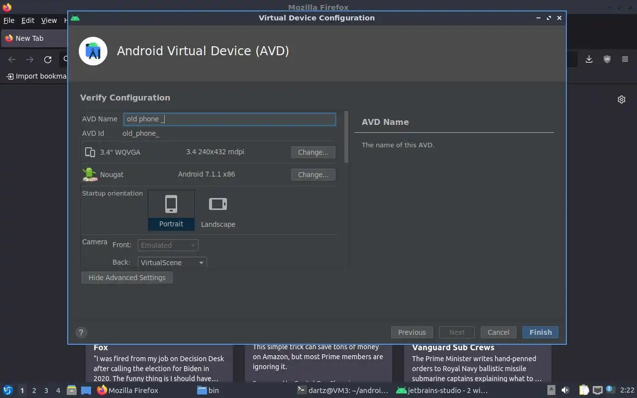The image size is (637, 398).
Task: Select Portrait startup orientation
Action: tap(171, 210)
